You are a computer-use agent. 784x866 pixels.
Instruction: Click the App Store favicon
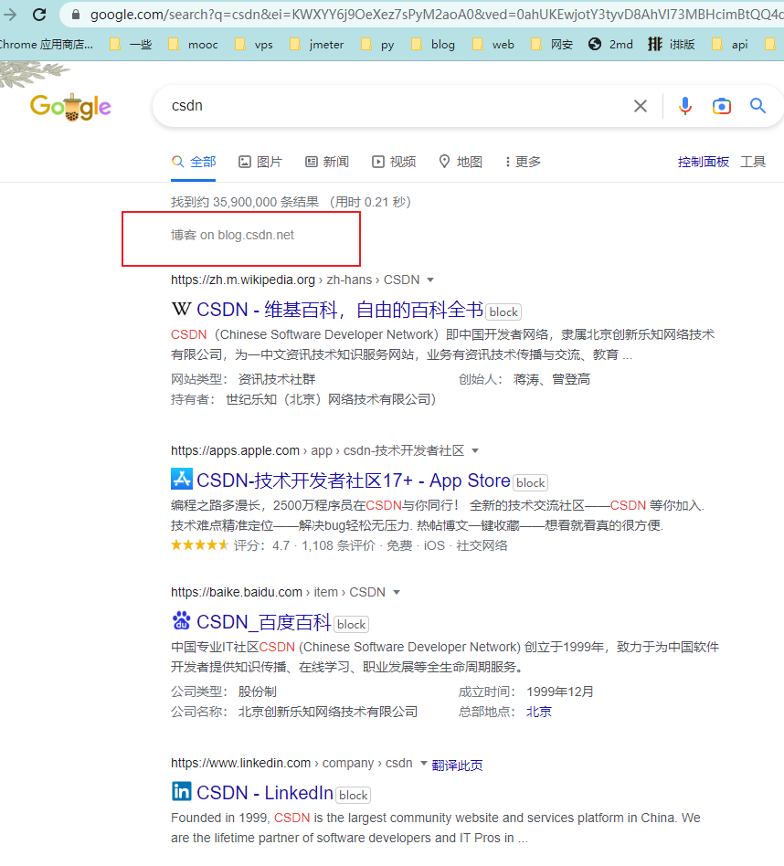[181, 479]
